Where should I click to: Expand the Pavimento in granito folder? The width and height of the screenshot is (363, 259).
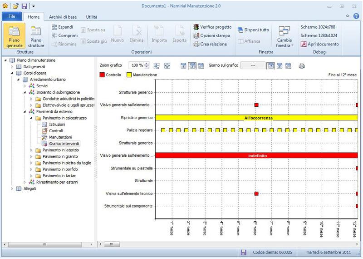tap(31, 156)
